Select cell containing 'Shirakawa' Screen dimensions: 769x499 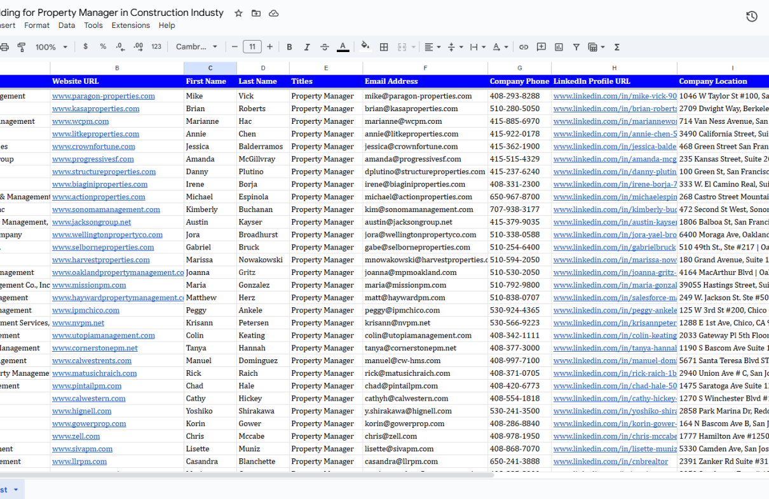262,411
